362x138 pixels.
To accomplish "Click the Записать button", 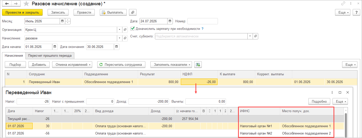I will 58,12.
